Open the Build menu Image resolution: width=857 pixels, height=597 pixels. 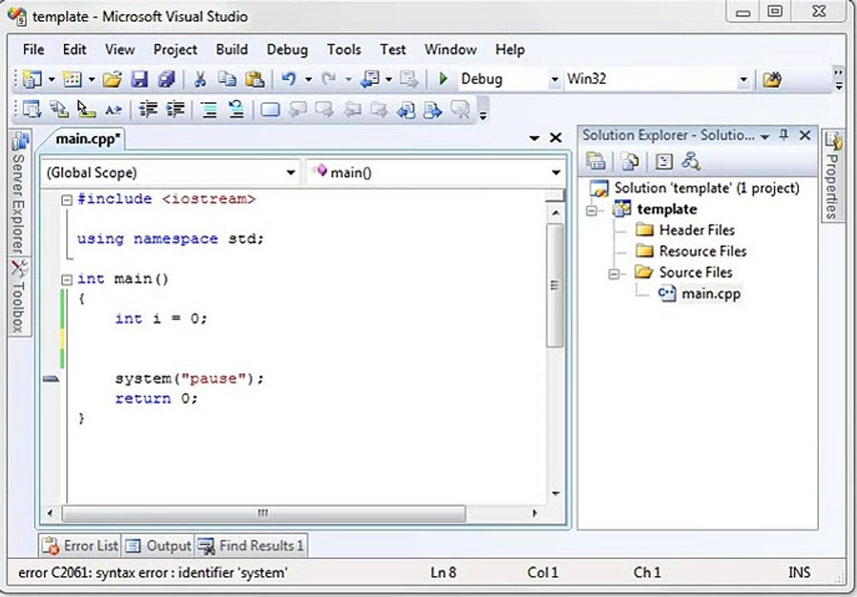point(232,50)
